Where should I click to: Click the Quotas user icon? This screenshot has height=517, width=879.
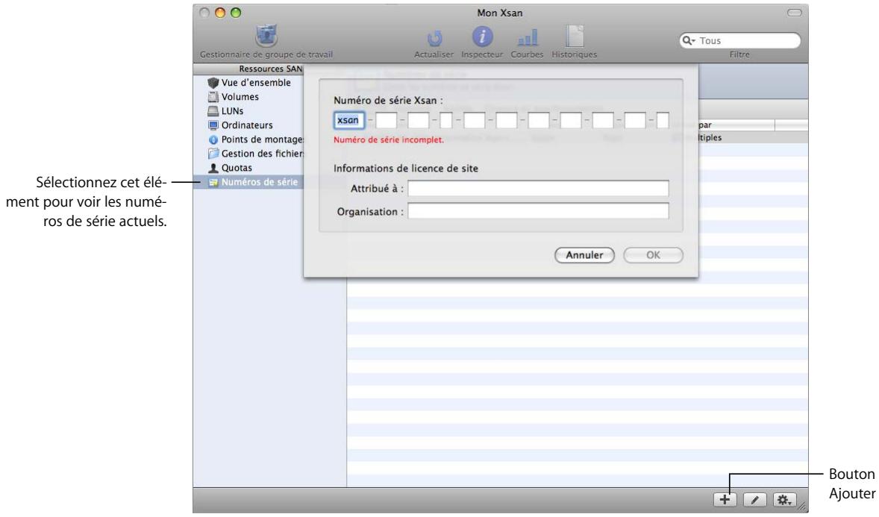[213, 168]
